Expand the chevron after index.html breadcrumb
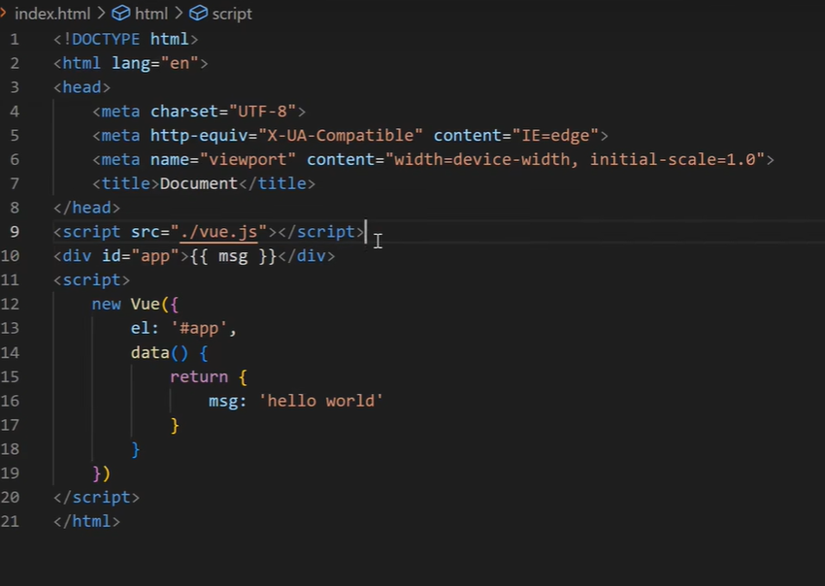Screen dimensions: 825x586 101,14
